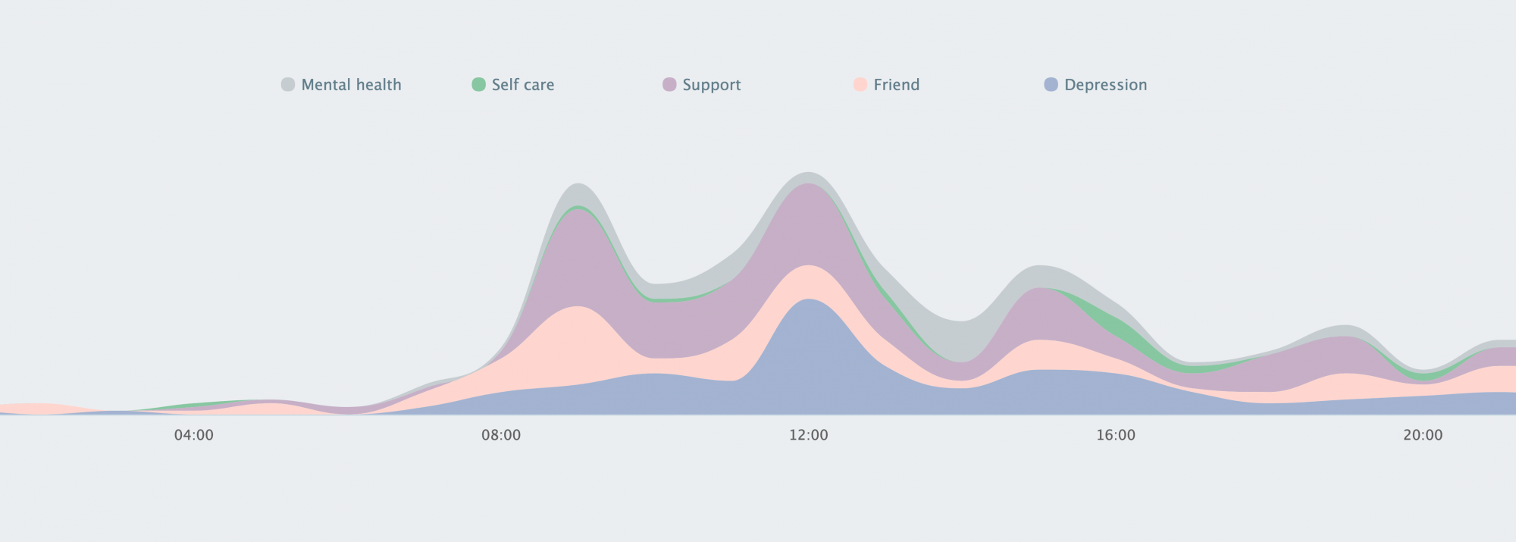The image size is (1516, 542).
Task: Click the green Self care legend dot
Action: [478, 85]
